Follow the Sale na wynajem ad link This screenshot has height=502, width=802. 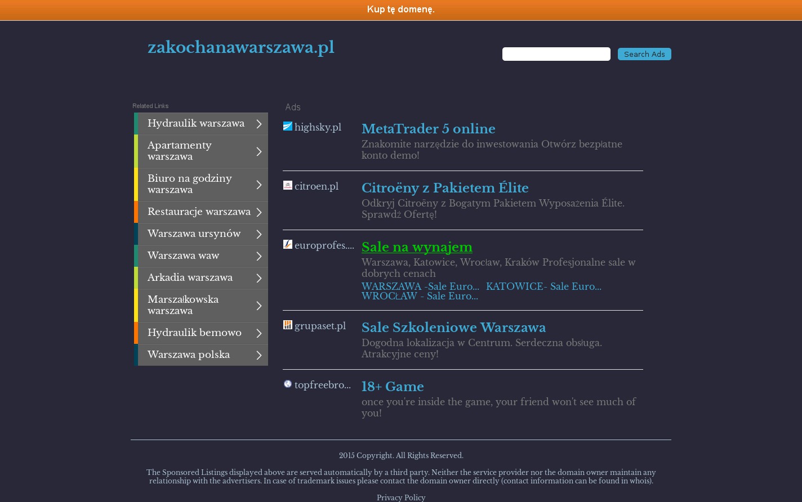point(417,247)
